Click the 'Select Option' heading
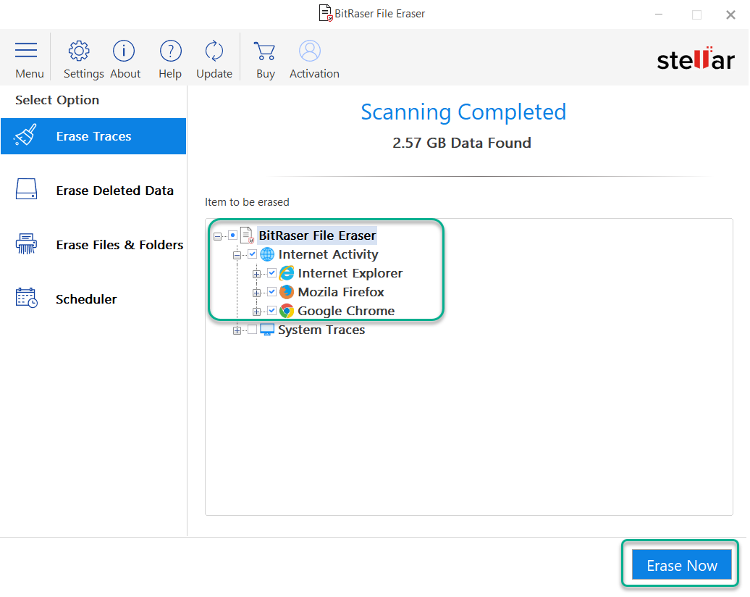This screenshot has width=750, height=597. coord(57,99)
